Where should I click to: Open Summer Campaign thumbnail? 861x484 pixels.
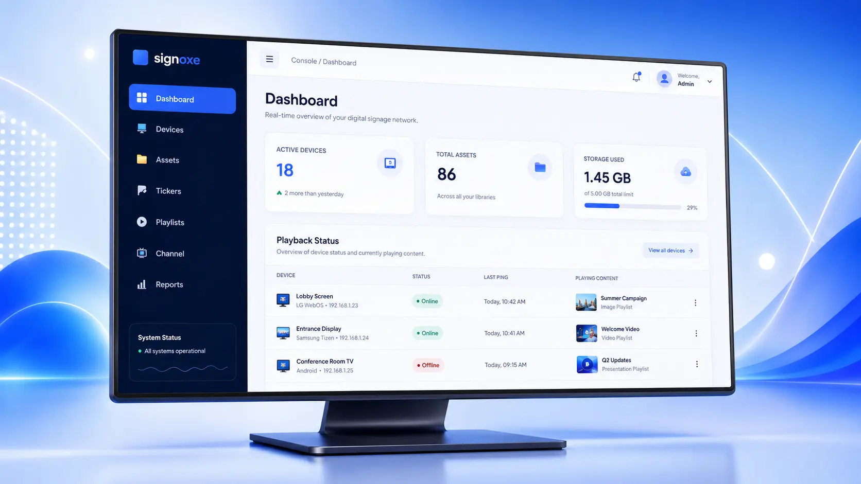[x=586, y=302]
